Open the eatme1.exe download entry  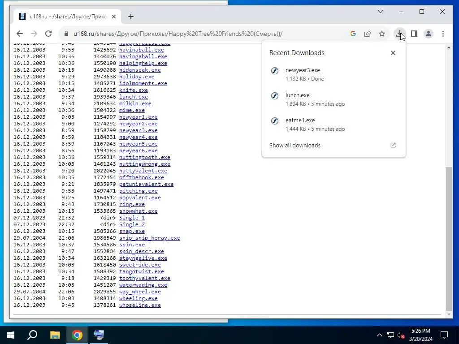(x=333, y=125)
